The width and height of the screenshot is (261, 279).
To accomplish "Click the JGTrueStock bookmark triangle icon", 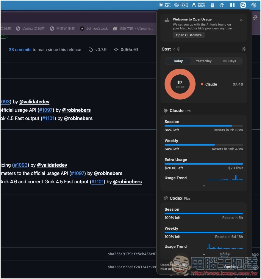I will coord(82,29).
